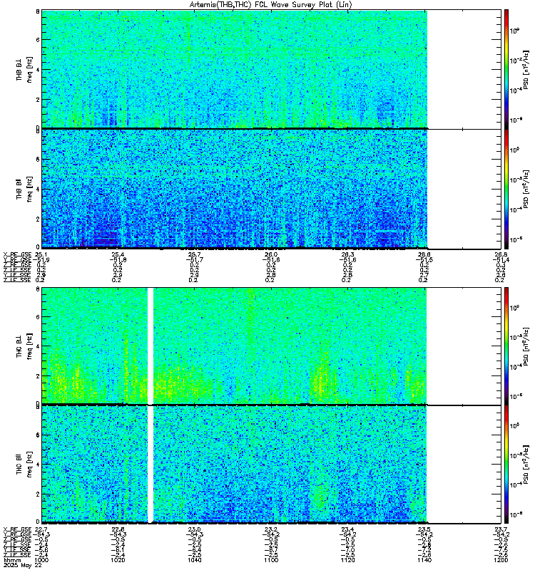The image size is (535, 570).
Task: Click the PSD [nT²/Hz] label of THC B∥ color bar
Action: point(526,465)
